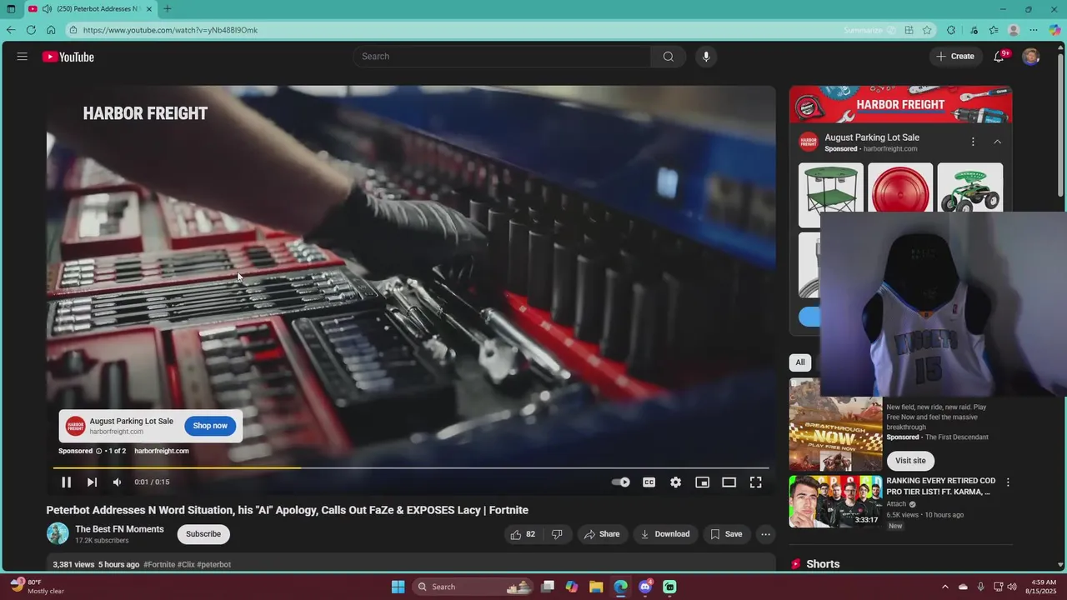Viewport: 1067px width, 600px height.
Task: Download the video
Action: tap(665, 534)
